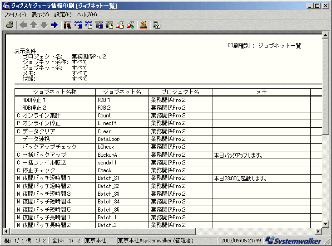Open the 設定(E) menu
332x246 pixels.
[x=63, y=14]
